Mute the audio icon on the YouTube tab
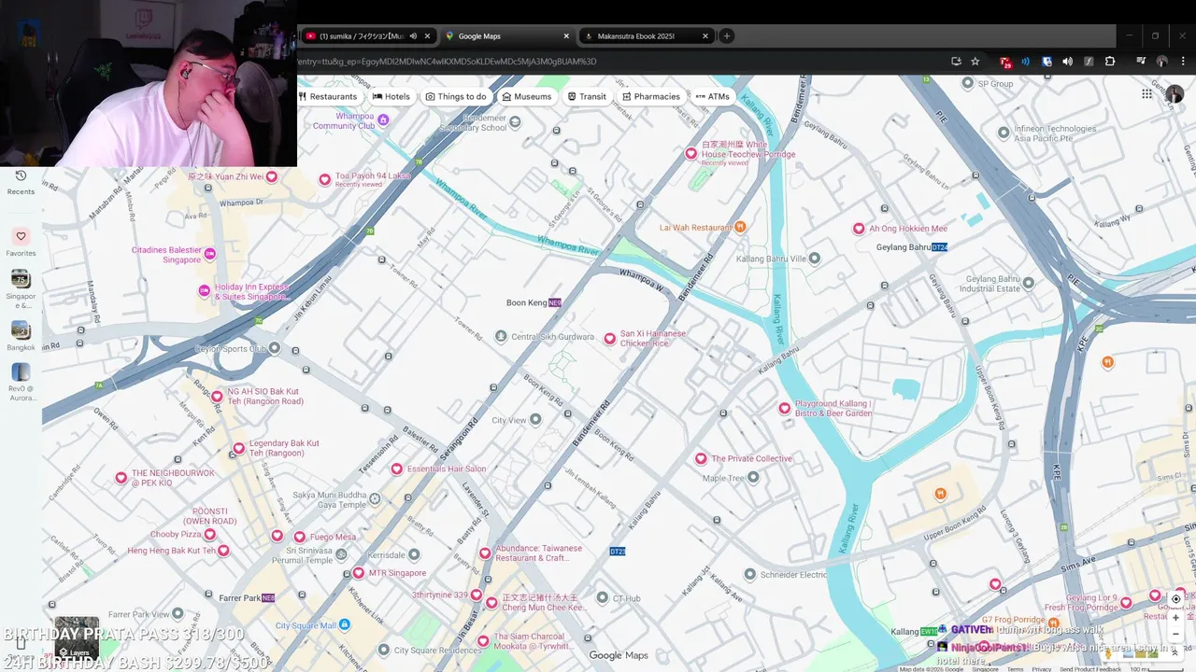This screenshot has height=672, width=1196. pos(413,36)
